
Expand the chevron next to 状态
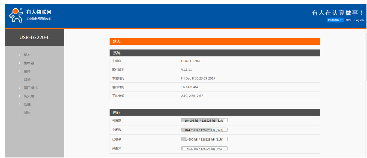click(x=19, y=55)
